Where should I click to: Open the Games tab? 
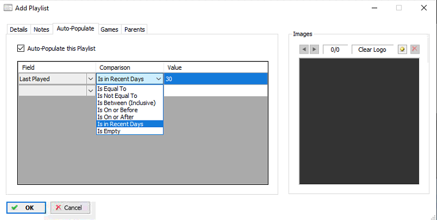click(x=109, y=29)
